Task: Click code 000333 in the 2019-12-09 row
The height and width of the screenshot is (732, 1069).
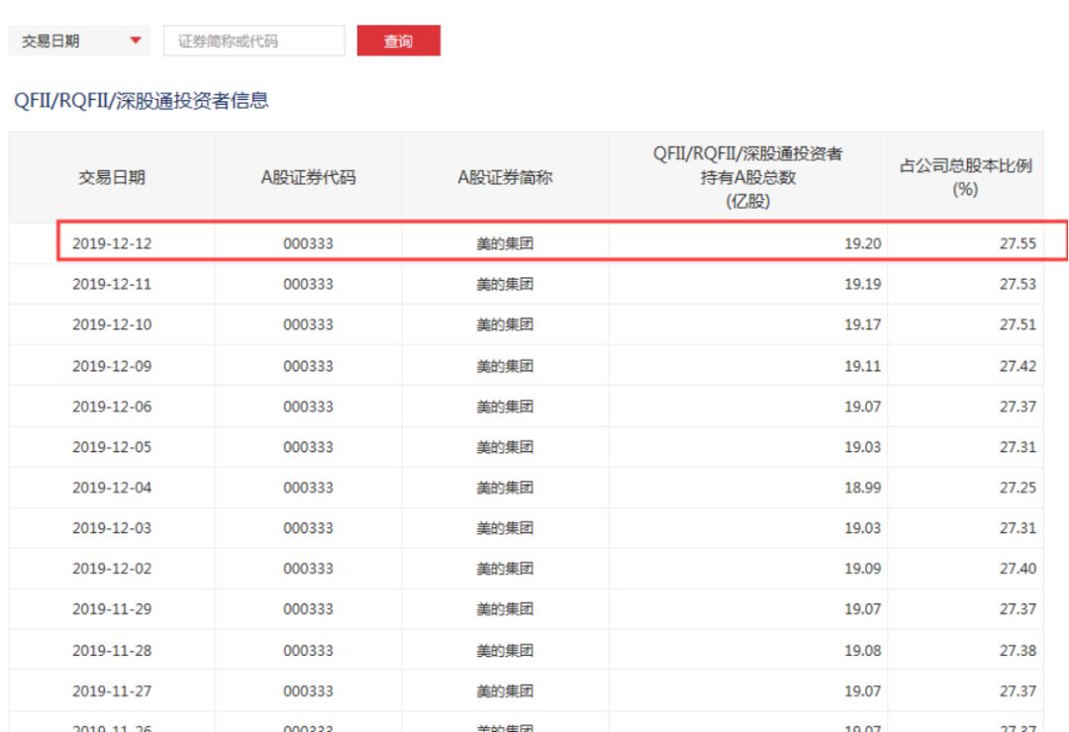Action: tap(308, 366)
